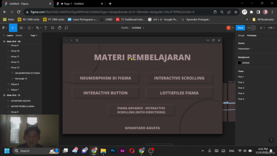Screen dimensions: 277x156
Task: Select the Ellipse shape tool
Action: click(x=29, y=28)
